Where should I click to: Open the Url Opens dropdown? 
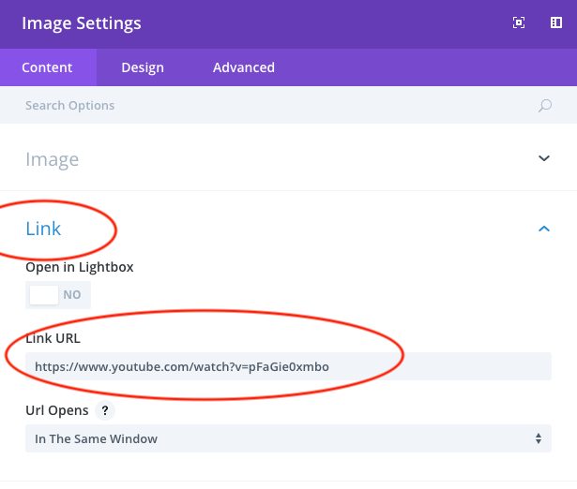pyautogui.click(x=281, y=438)
